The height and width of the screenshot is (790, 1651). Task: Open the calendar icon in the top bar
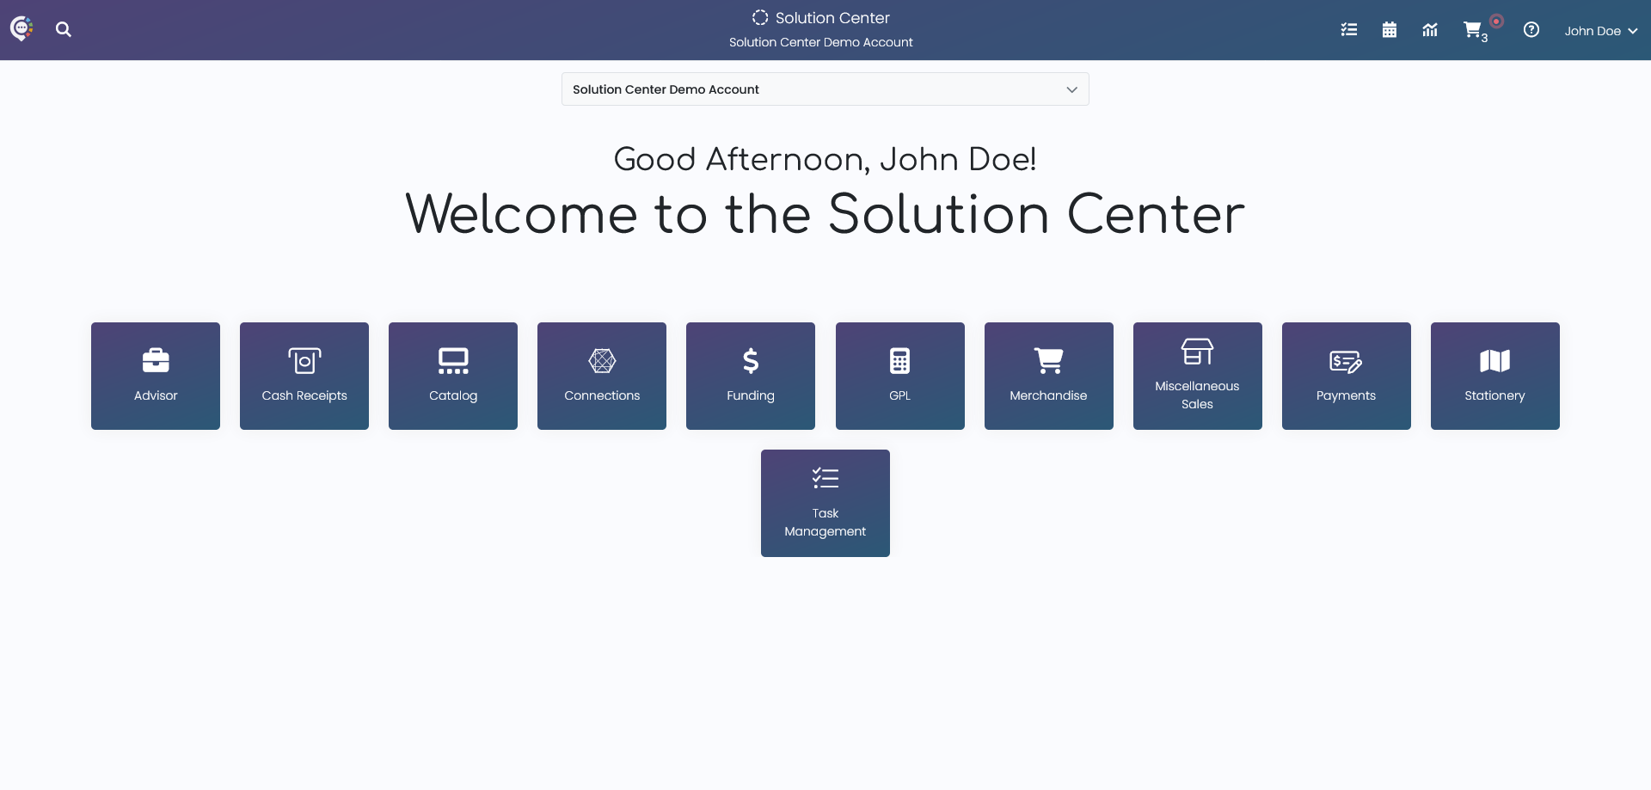point(1390,29)
